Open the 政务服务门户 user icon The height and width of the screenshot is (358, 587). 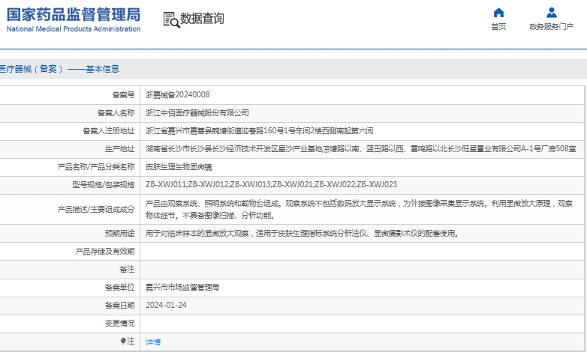(551, 13)
